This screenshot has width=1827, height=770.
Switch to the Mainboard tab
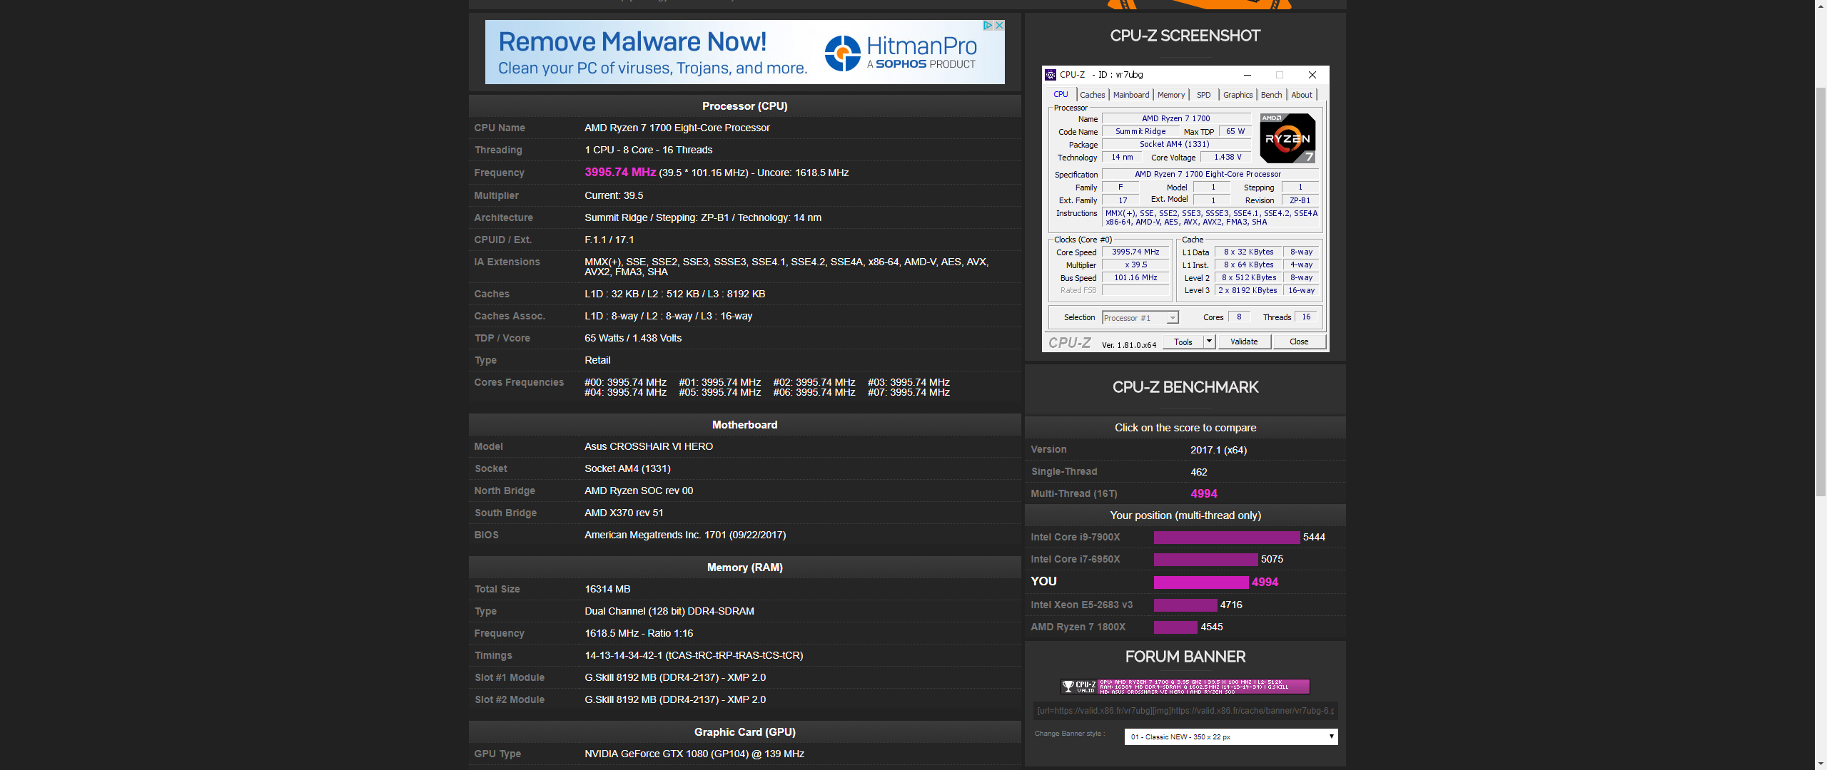tap(1131, 95)
